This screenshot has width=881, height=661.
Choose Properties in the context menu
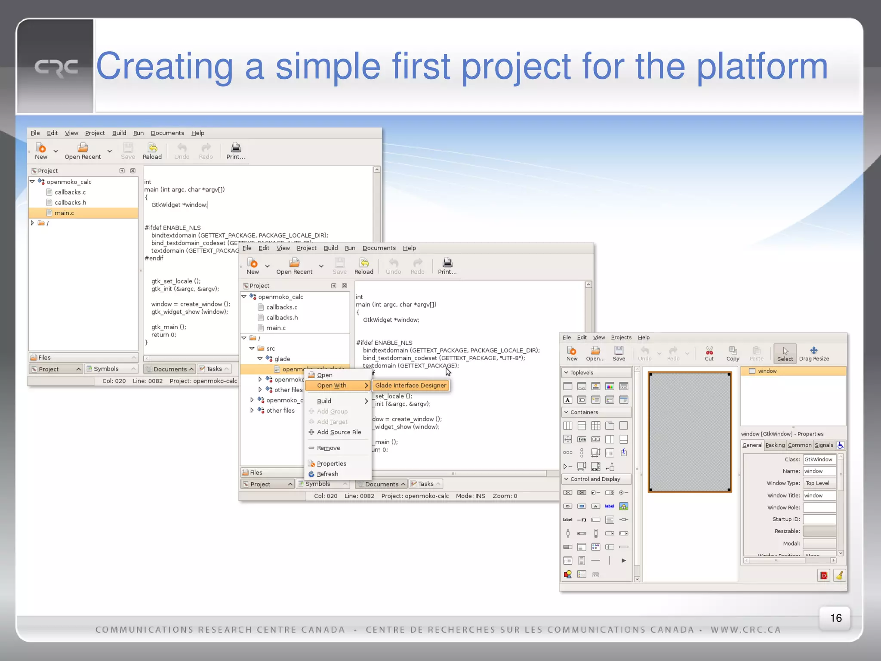tap(338, 463)
